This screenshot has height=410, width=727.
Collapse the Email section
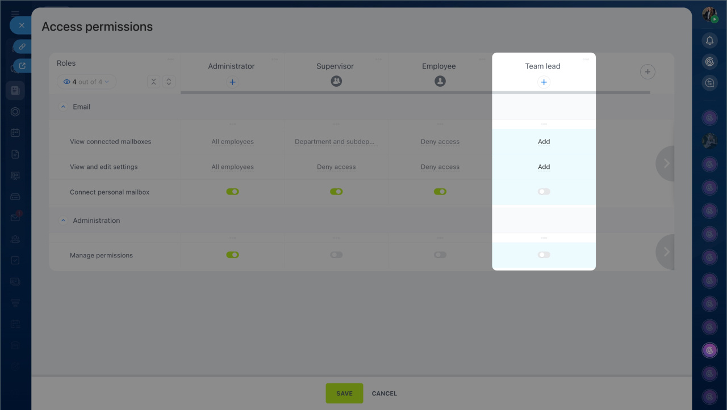[x=64, y=107]
